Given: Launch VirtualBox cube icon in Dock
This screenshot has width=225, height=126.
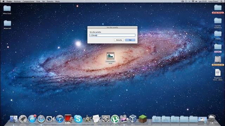Looking at the screenshot, I should pos(133,119).
